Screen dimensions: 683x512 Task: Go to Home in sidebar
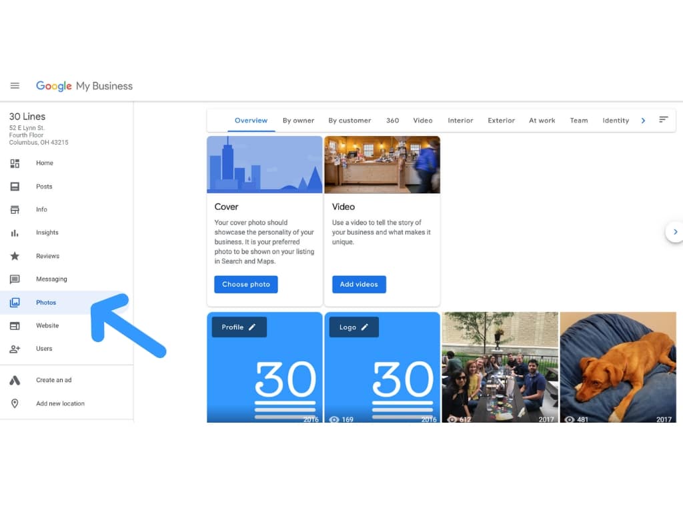pos(65,163)
